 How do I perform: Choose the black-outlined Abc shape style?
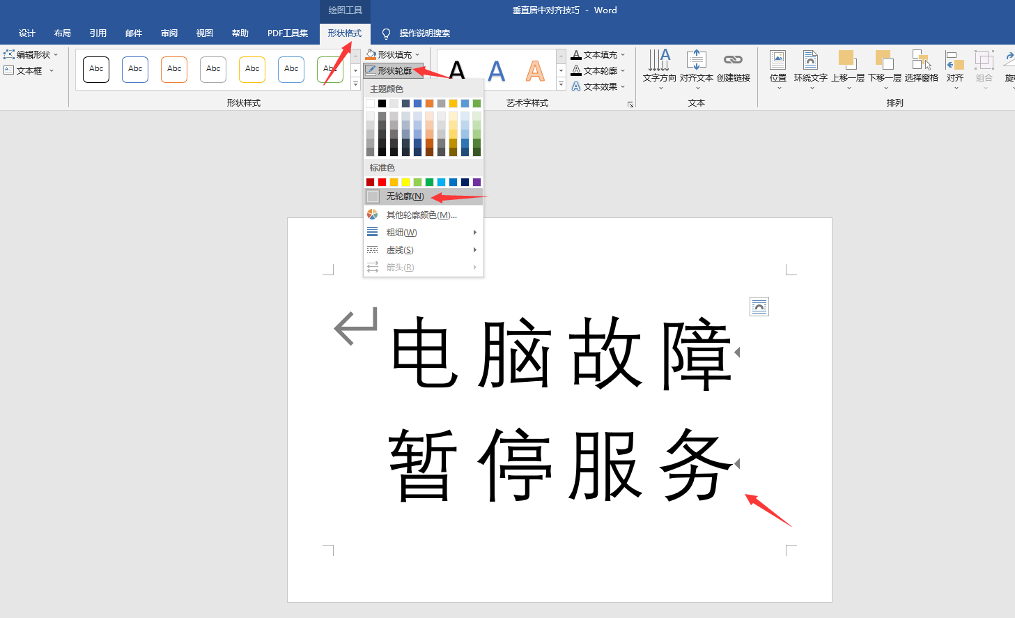pos(96,69)
